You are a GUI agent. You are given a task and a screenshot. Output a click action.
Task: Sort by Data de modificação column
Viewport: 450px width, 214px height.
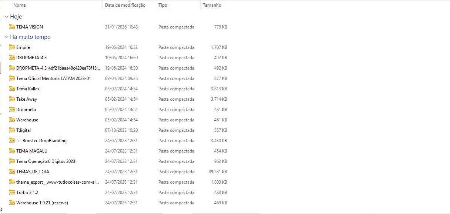125,5
